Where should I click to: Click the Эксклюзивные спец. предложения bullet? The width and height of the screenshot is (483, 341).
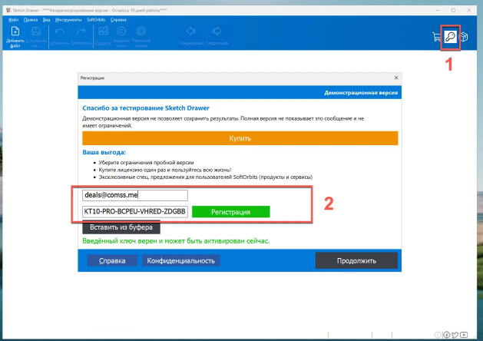[206, 177]
